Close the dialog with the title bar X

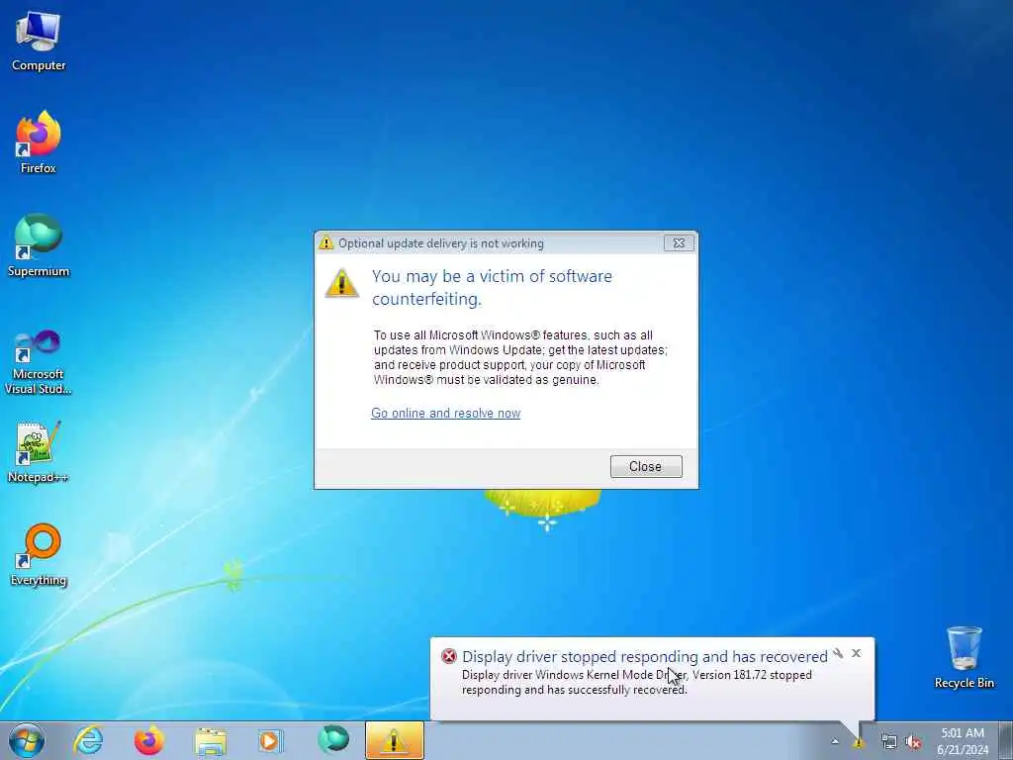coord(679,243)
